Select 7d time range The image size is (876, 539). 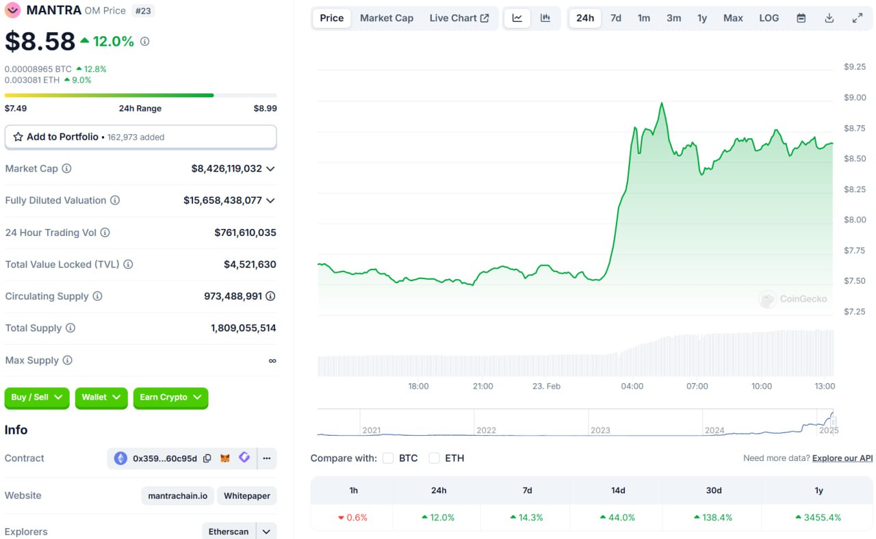click(x=616, y=18)
